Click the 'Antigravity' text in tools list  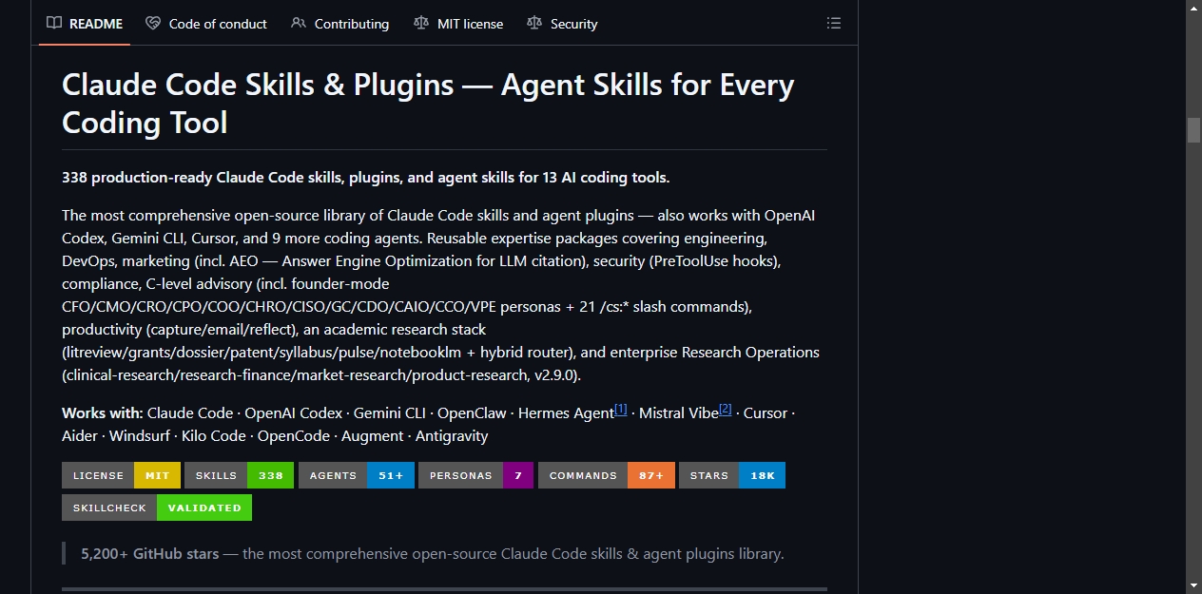pyautogui.click(x=452, y=436)
